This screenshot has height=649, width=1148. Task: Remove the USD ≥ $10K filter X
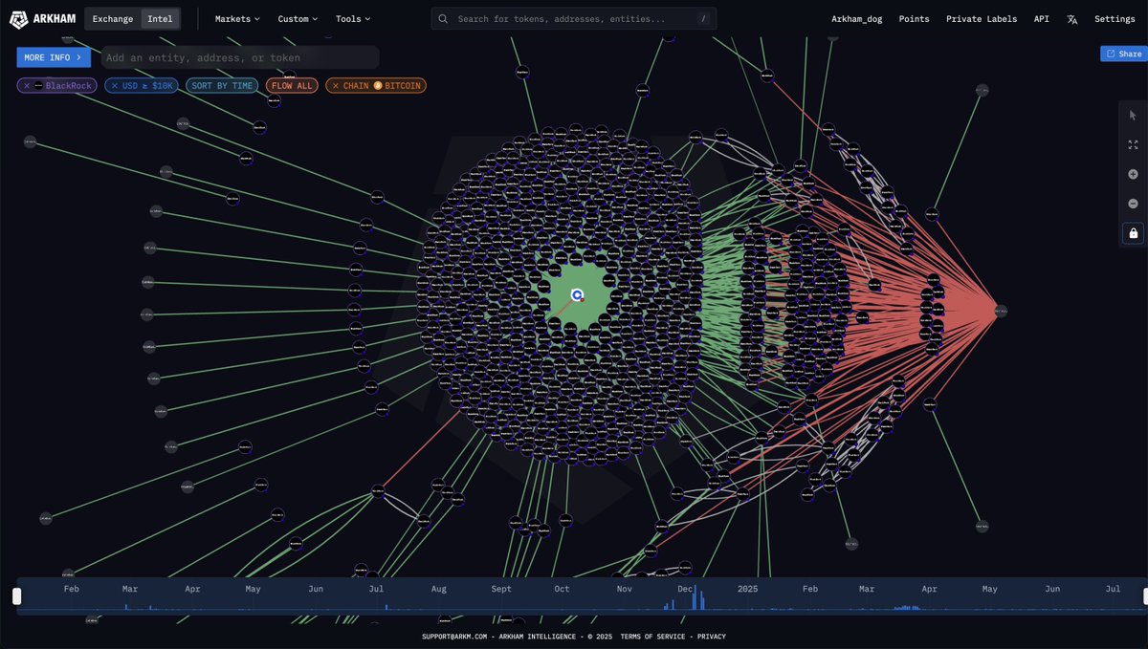tap(115, 86)
